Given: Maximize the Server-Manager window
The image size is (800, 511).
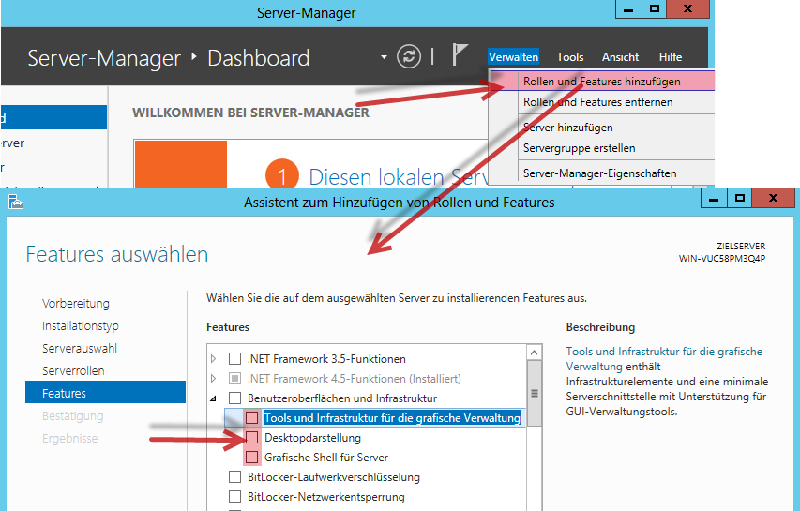Looking at the screenshot, I should tap(654, 8).
